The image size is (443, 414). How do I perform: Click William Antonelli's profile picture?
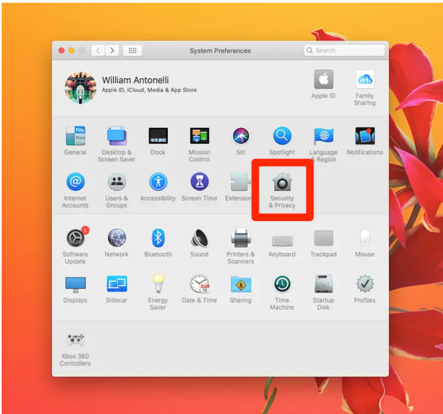pyautogui.click(x=80, y=88)
